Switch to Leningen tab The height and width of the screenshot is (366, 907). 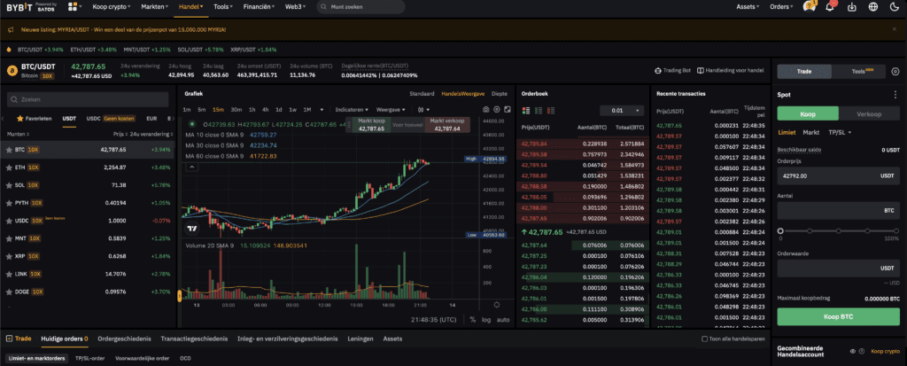360,339
